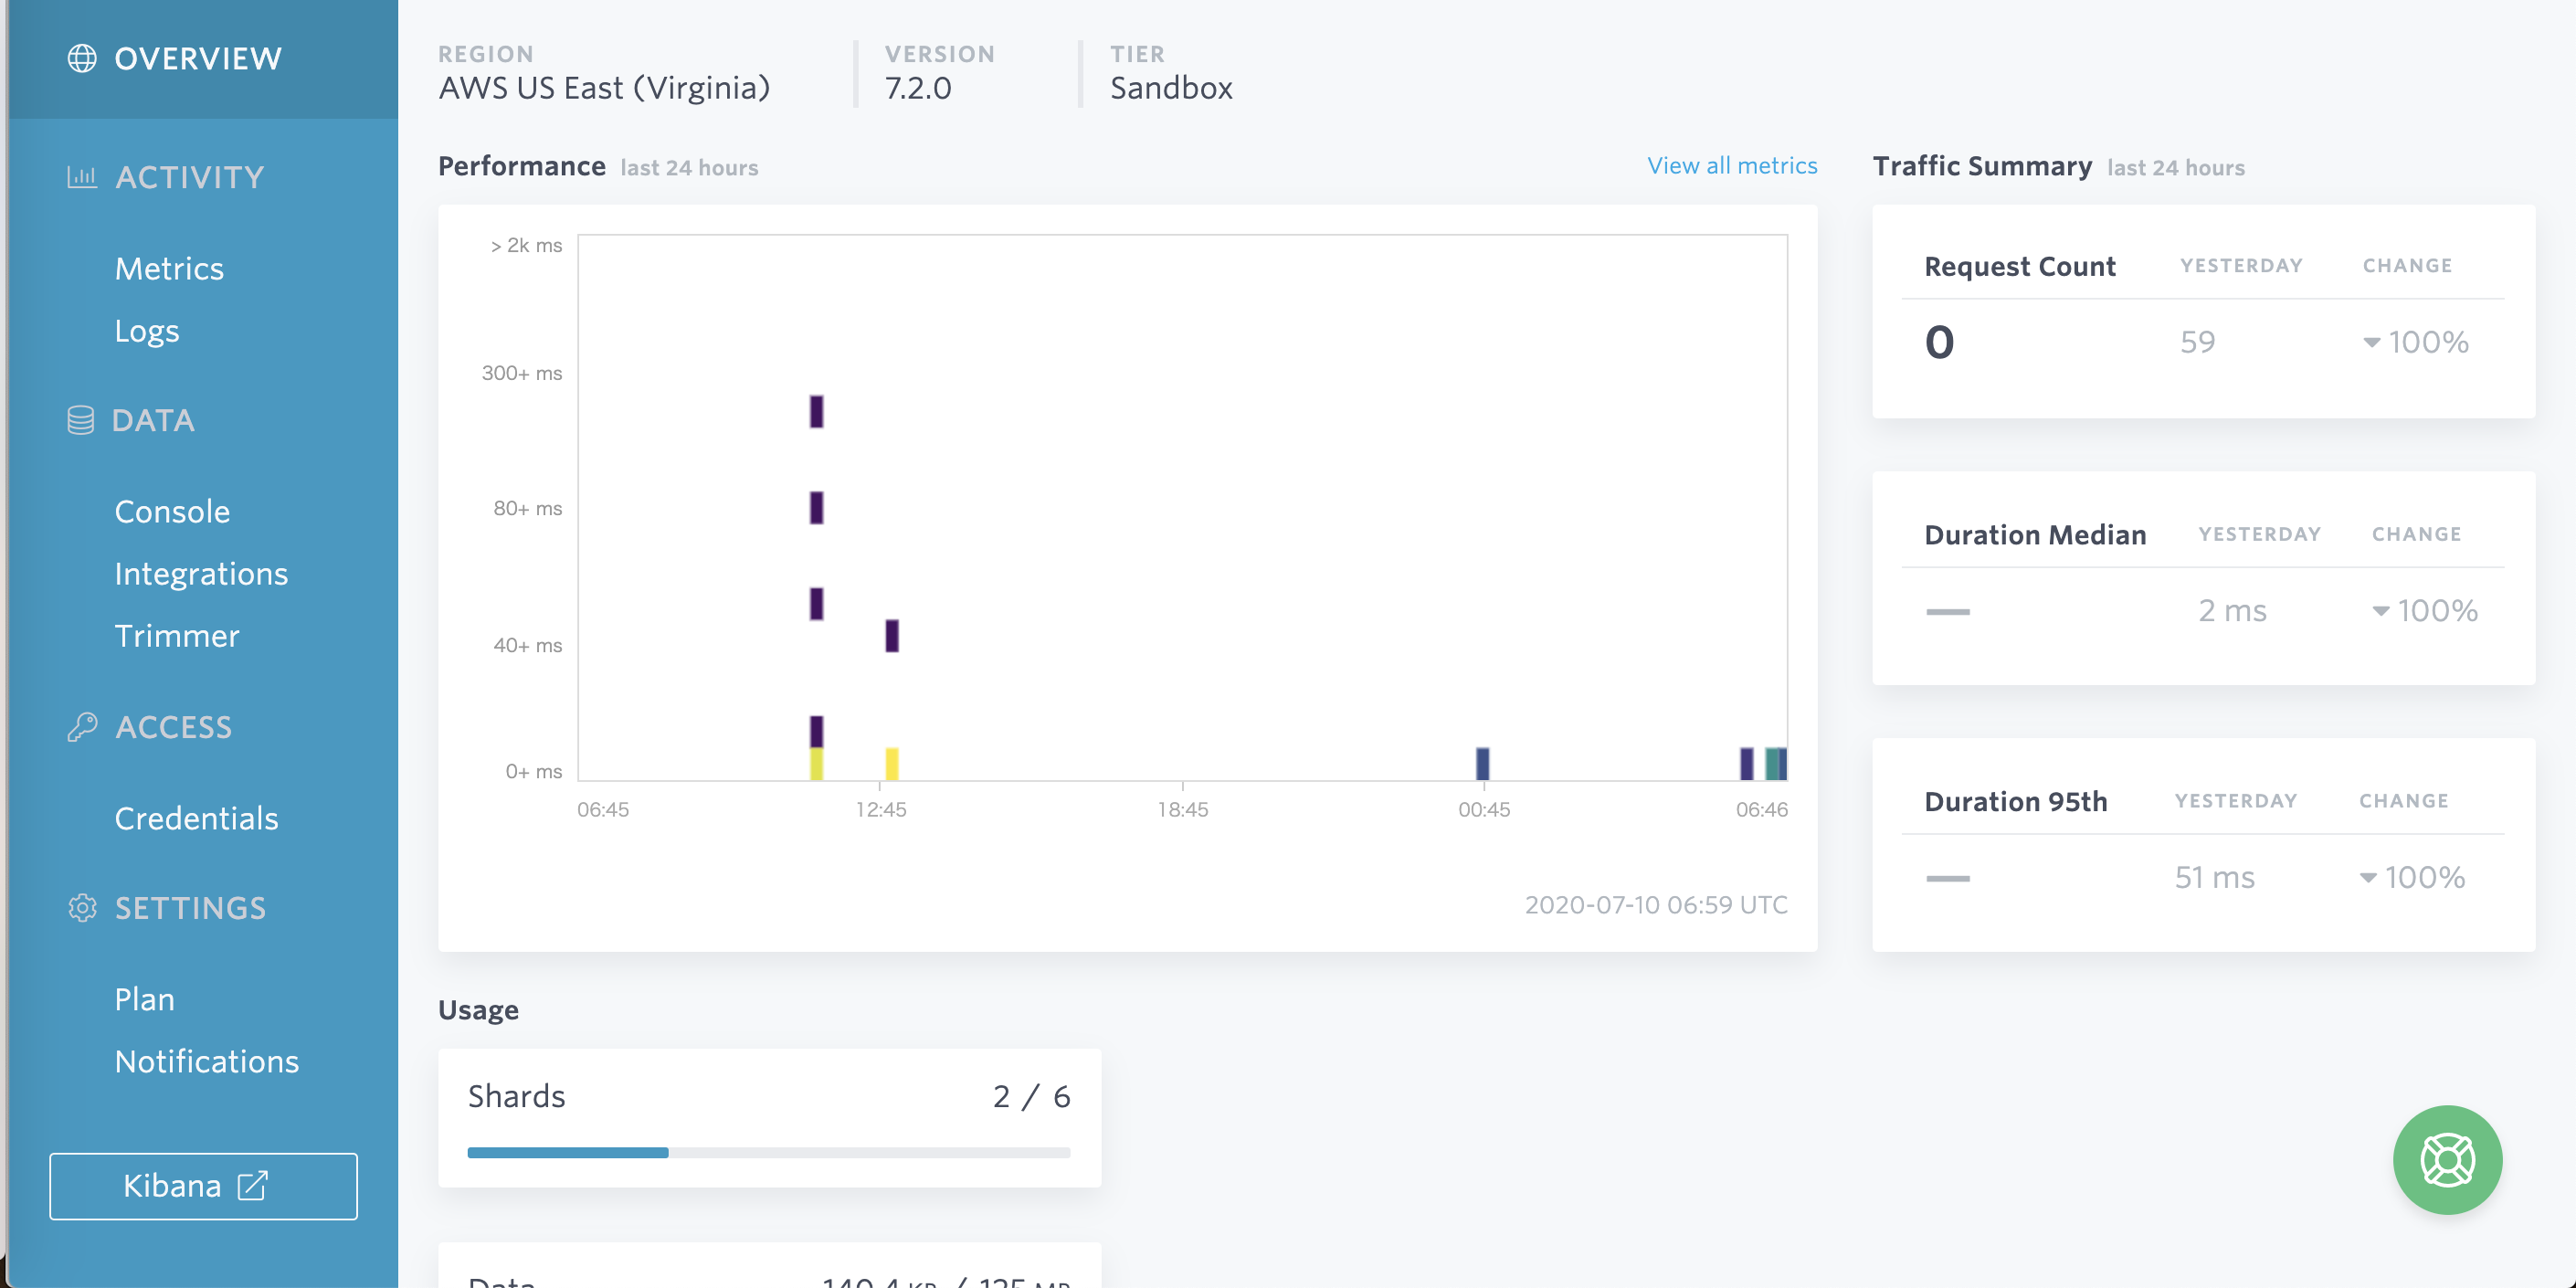2576x1288 pixels.
Task: Open the Plan settings page
Action: click(x=145, y=999)
